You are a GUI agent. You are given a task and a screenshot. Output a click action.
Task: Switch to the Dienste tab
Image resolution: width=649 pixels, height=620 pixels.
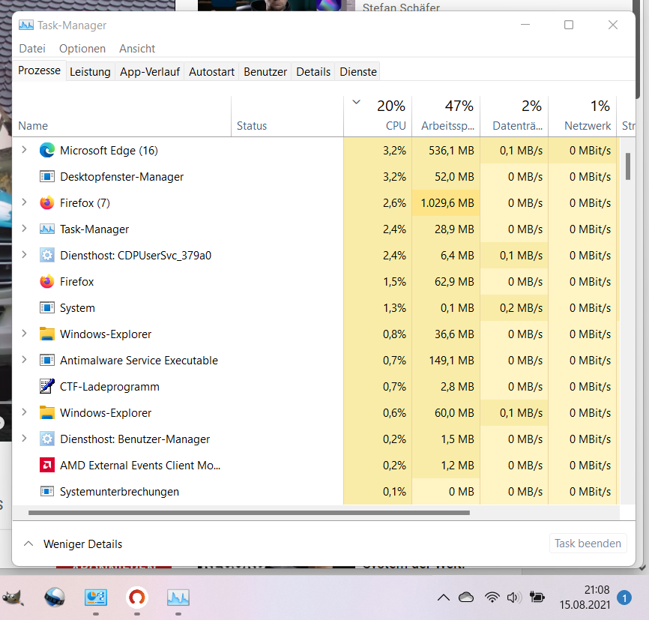[358, 72]
